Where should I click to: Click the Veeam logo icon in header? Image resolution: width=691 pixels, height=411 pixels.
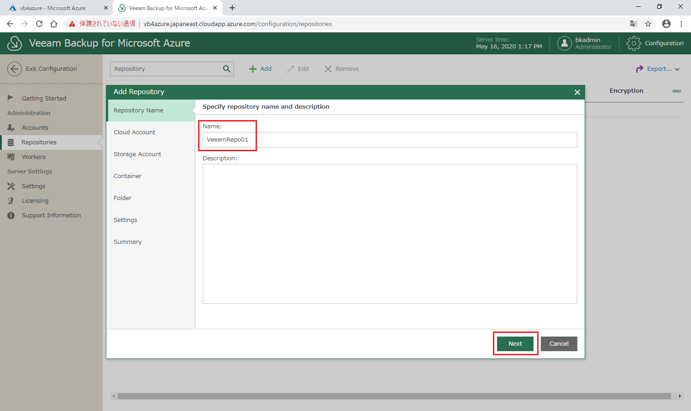(x=15, y=43)
